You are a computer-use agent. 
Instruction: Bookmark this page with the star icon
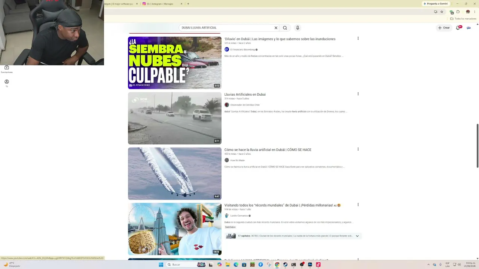[442, 12]
